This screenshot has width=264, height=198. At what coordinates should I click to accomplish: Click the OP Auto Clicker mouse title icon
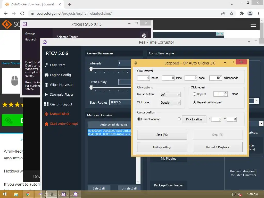136,63
